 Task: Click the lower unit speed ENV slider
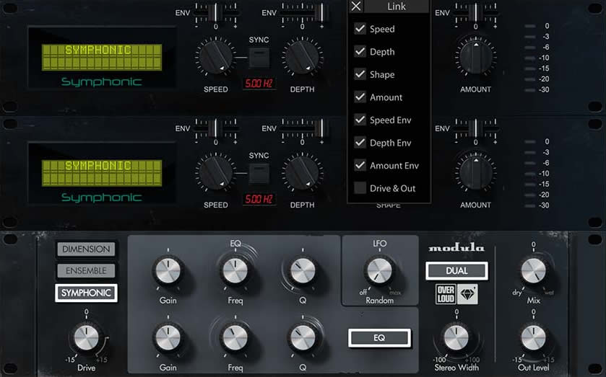point(216,128)
